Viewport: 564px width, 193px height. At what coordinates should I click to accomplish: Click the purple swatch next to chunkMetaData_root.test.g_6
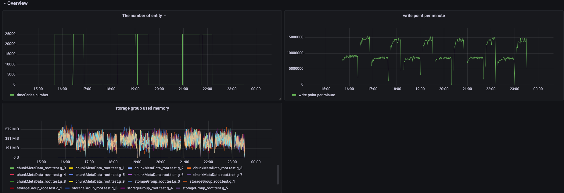(130, 175)
